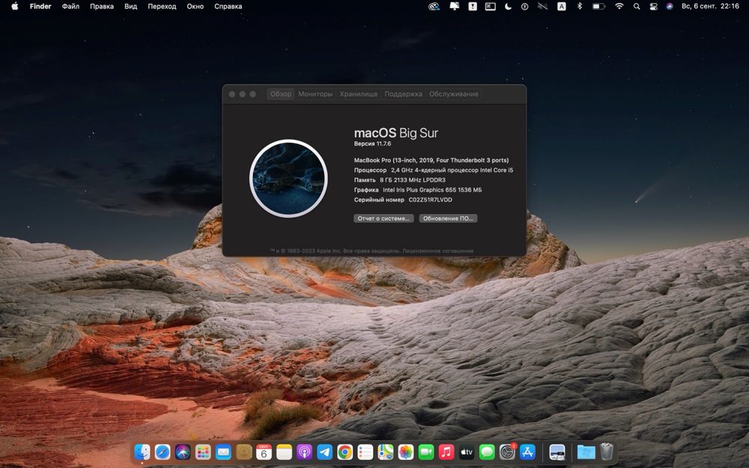749x468 pixels.
Task: Check the battery status icon
Action: 598,6
